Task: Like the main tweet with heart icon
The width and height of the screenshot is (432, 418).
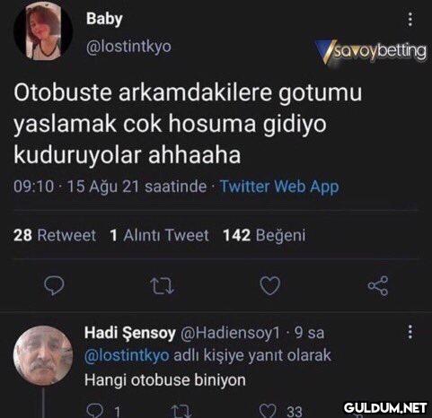Action: pos(270,285)
